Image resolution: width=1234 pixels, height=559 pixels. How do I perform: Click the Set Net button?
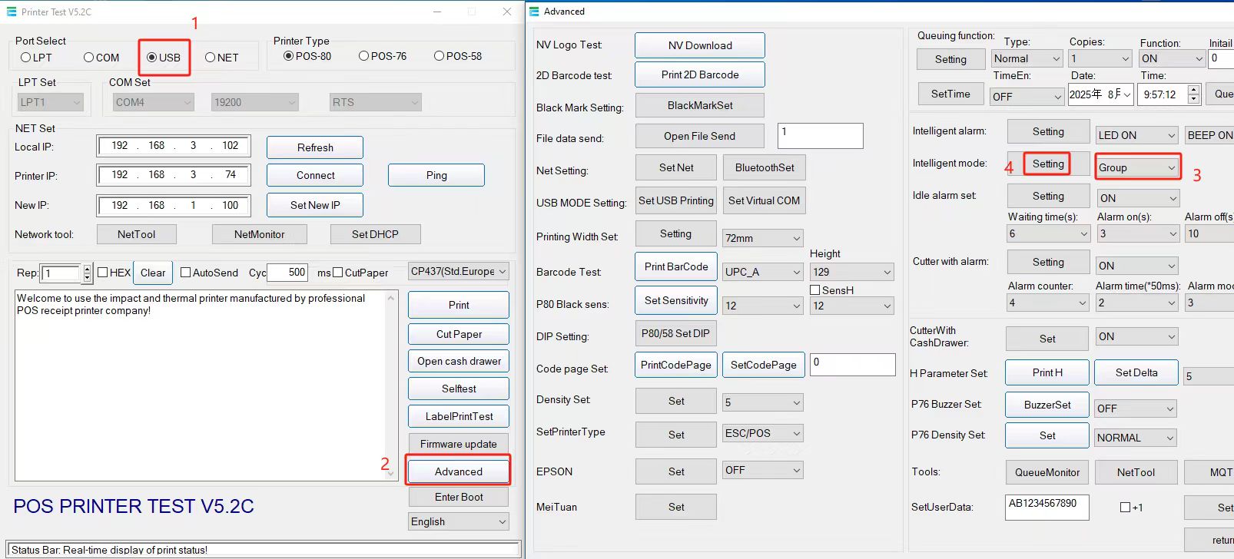tap(676, 167)
